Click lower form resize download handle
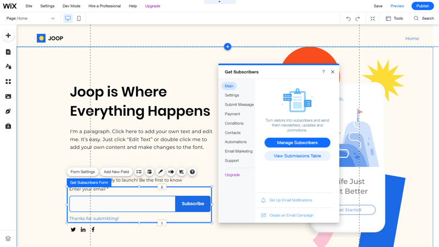This screenshot has height=247, width=439. (x=162, y=223)
